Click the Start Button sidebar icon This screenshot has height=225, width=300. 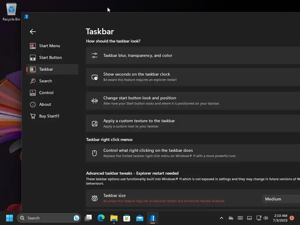click(33, 58)
